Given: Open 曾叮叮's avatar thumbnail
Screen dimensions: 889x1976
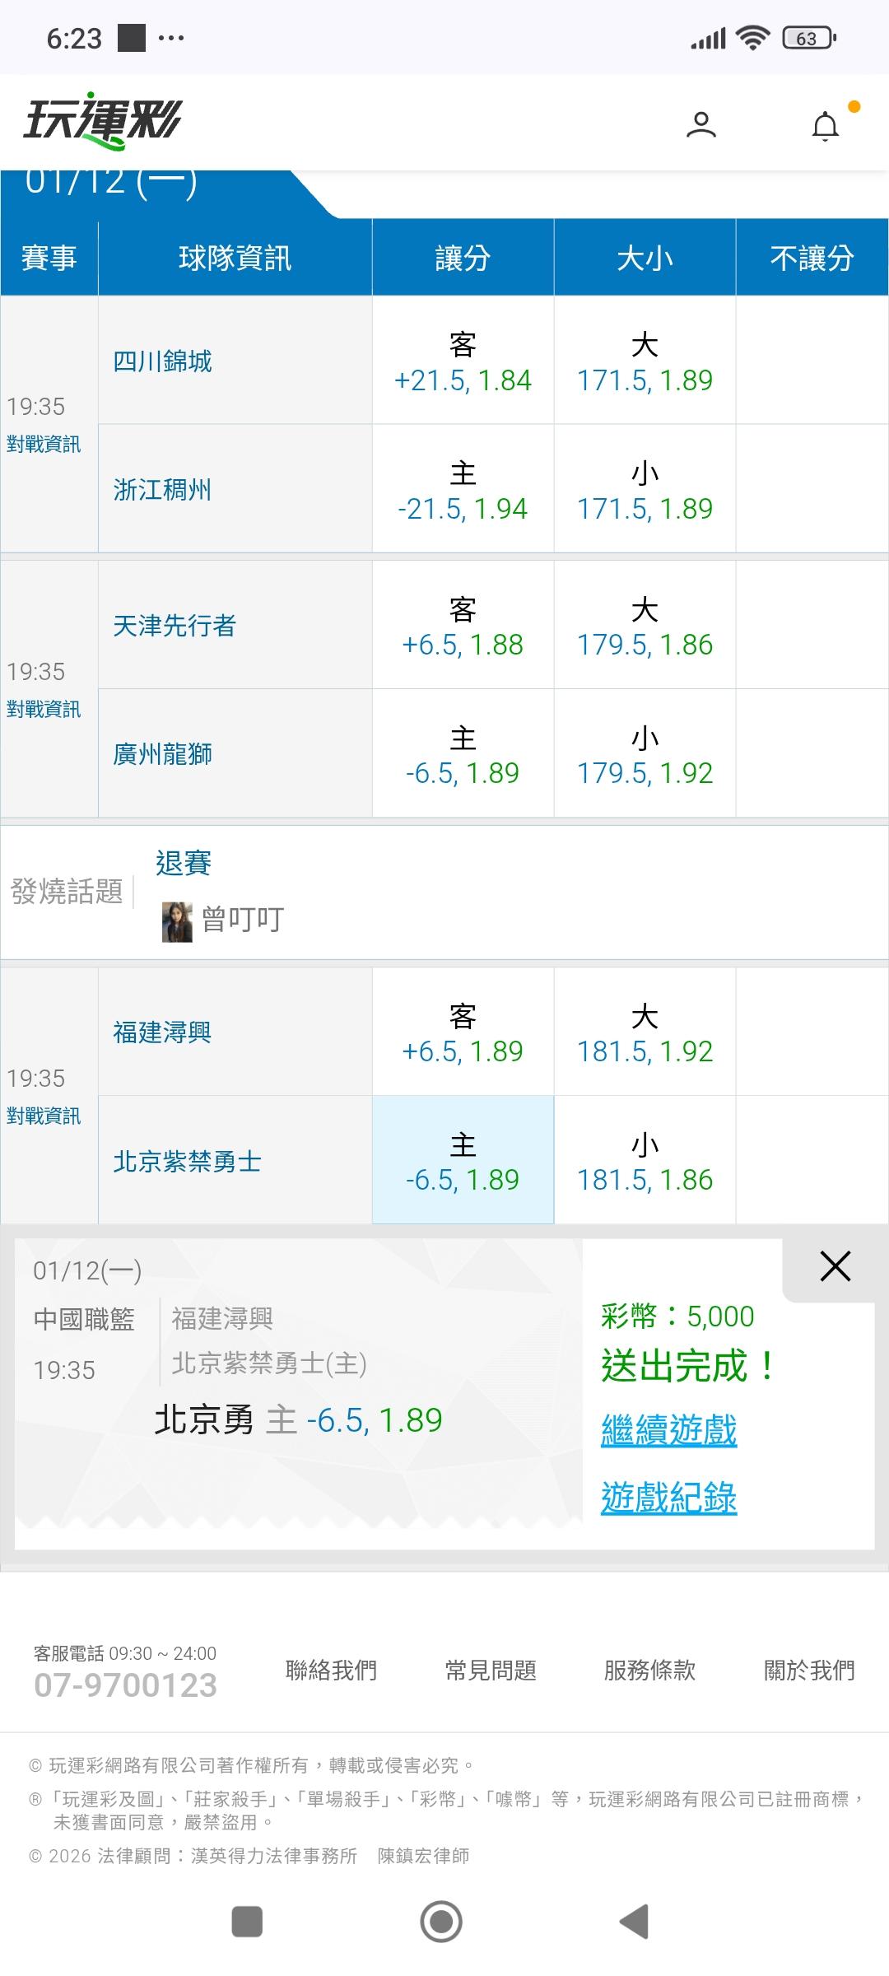Looking at the screenshot, I should click(177, 921).
